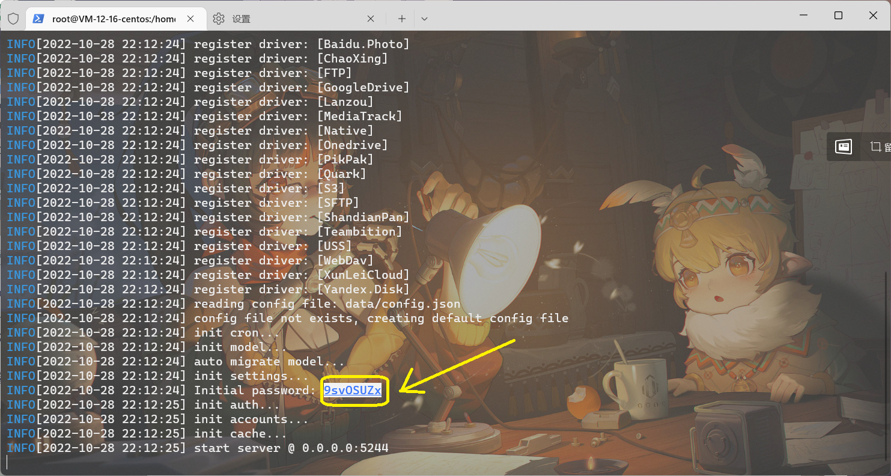This screenshot has width=891, height=476.
Task: Click the text "start server @ 0.0.0.0:5244"
Action: click(291, 448)
